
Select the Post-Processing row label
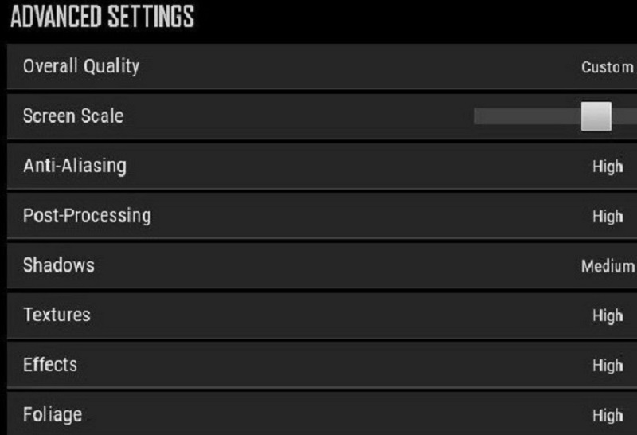click(87, 215)
